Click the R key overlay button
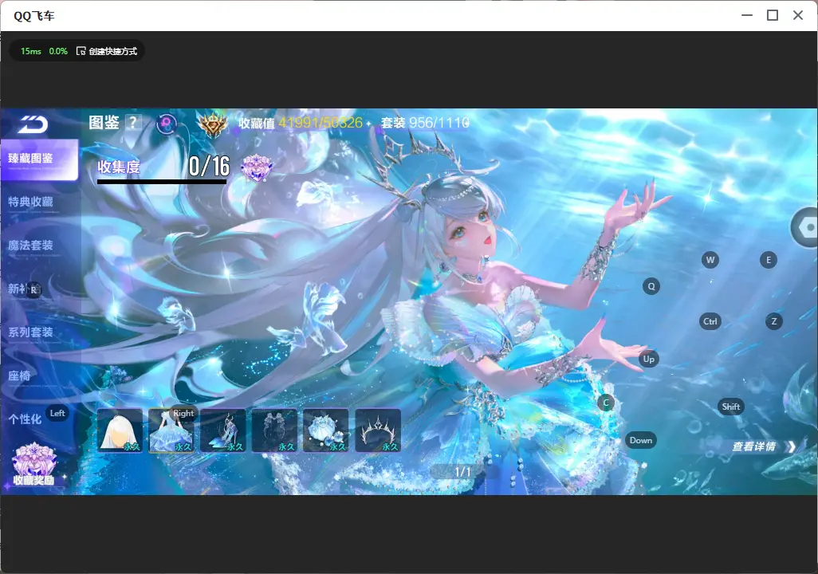This screenshot has height=574, width=818. pyautogui.click(x=34, y=290)
